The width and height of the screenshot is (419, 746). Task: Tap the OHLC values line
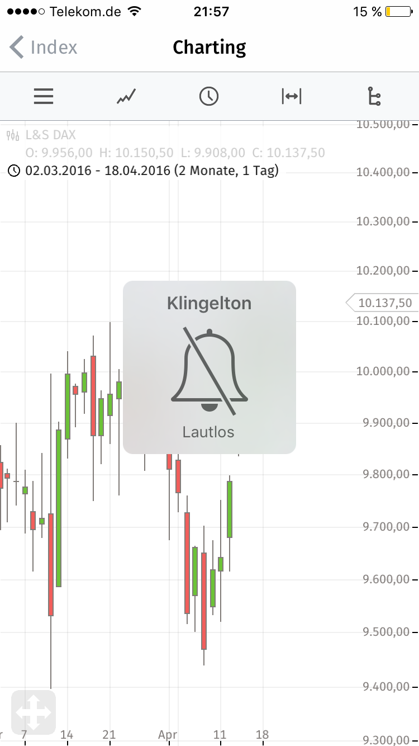coord(175,153)
